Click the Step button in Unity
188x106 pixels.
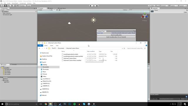coord(97,6)
